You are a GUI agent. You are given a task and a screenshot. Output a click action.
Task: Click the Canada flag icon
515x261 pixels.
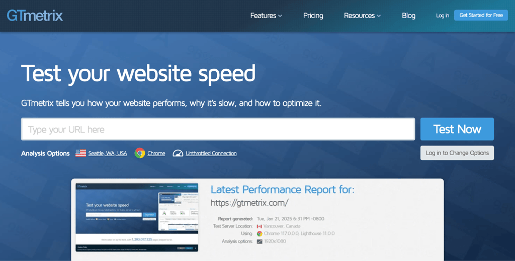tap(259, 226)
